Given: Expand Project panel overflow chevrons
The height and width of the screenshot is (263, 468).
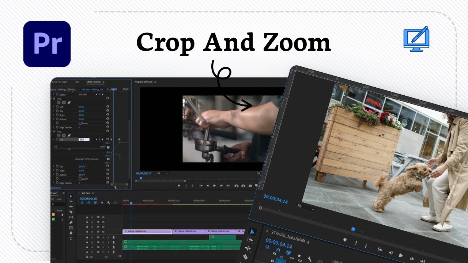Looking at the screenshot, I should [x=64, y=193].
